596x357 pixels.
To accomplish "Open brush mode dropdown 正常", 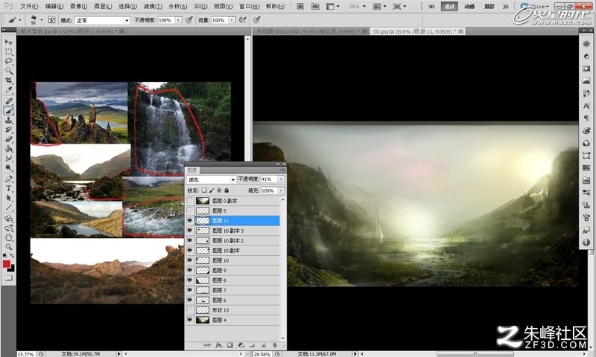I will tap(102, 20).
